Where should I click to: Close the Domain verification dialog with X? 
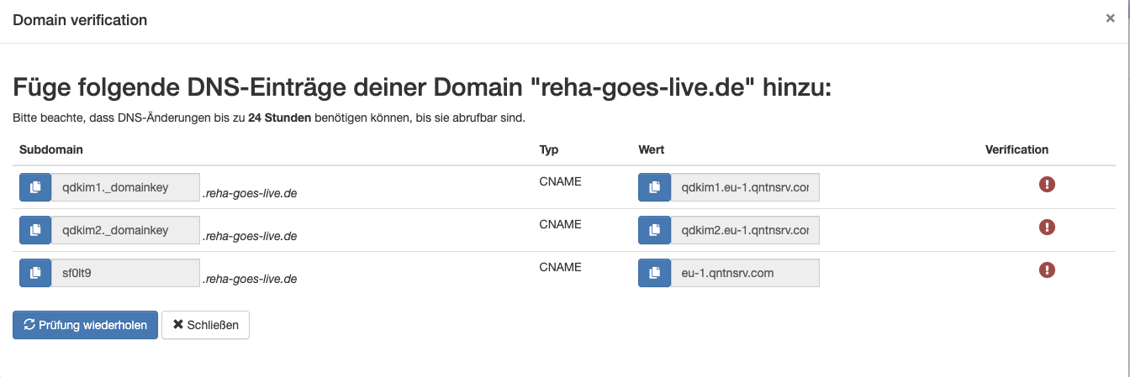(1110, 18)
